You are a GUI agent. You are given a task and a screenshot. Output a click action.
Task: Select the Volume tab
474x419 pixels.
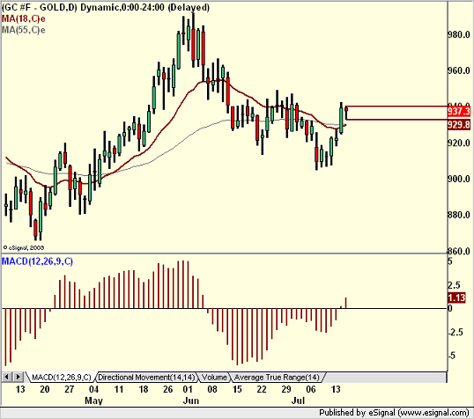pos(214,378)
